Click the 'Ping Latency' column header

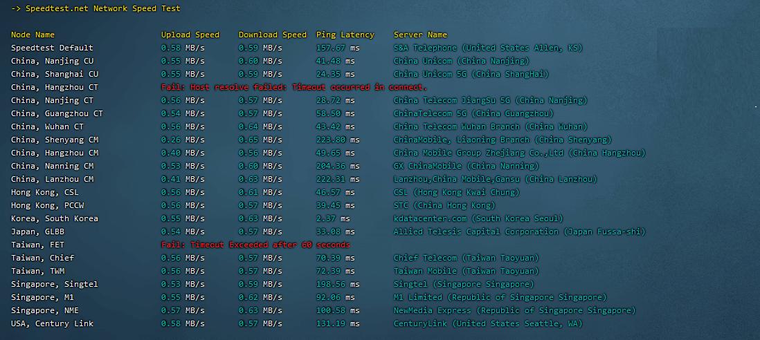point(345,35)
